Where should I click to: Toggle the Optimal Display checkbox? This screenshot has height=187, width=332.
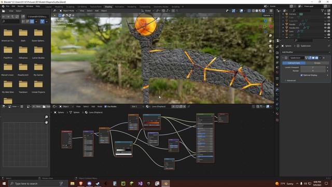pos(301,75)
